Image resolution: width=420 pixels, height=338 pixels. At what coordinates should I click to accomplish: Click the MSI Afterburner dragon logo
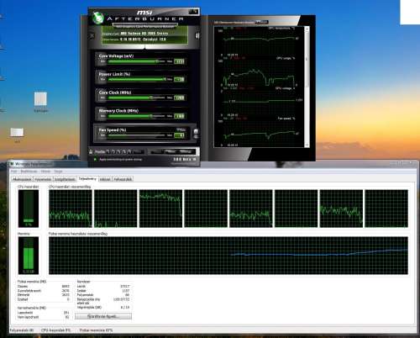97,18
